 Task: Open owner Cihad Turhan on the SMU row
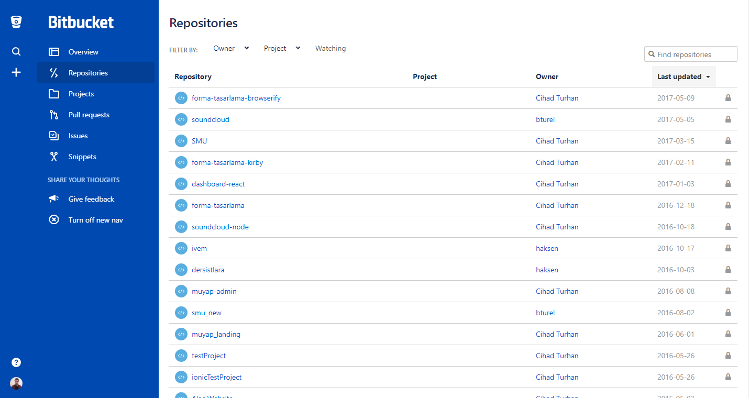(557, 141)
